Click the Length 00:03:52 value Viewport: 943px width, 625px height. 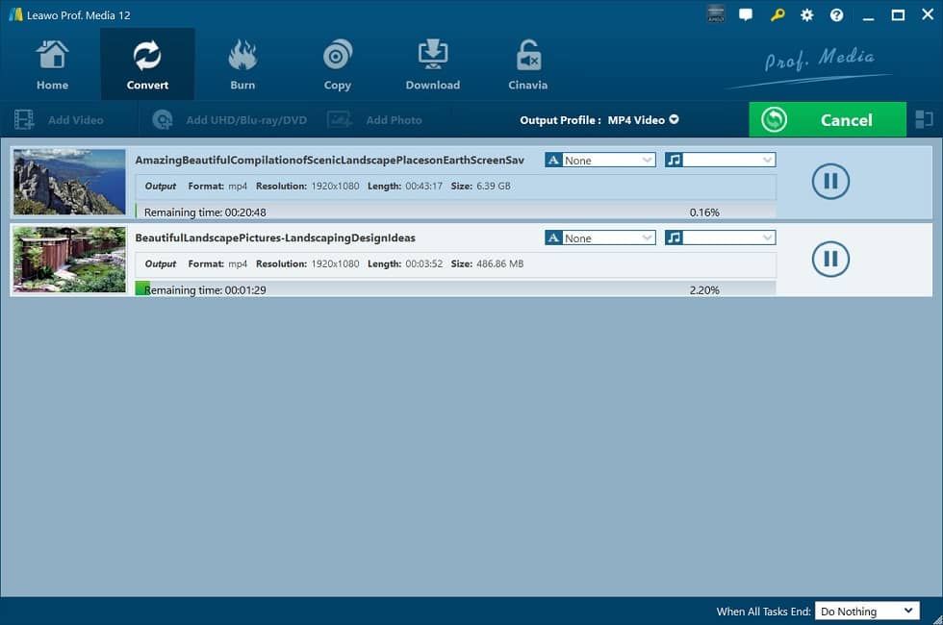tap(423, 263)
